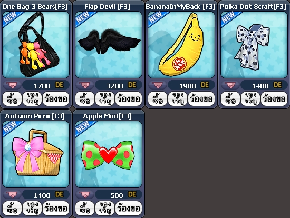The height and width of the screenshot is (218, 290).
Task: Click the Flap Devil cart icon
Action: [85, 85]
